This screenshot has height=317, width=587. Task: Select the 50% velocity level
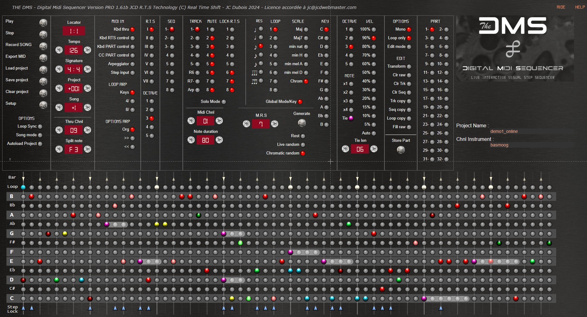coord(374,73)
